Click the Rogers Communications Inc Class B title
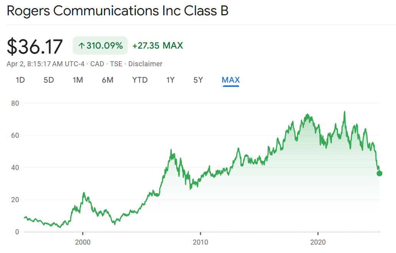This screenshot has height=253, width=396. point(118,11)
